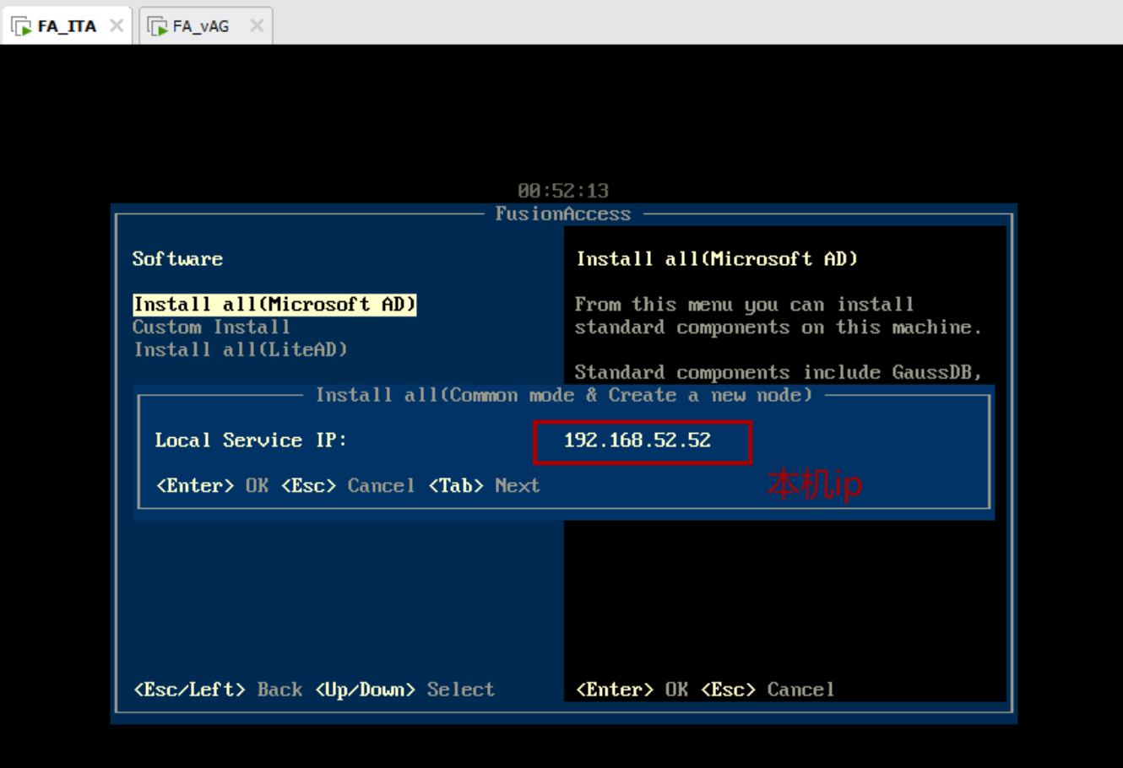Click the Install all(Microsoft AD) description heading

[x=717, y=259]
